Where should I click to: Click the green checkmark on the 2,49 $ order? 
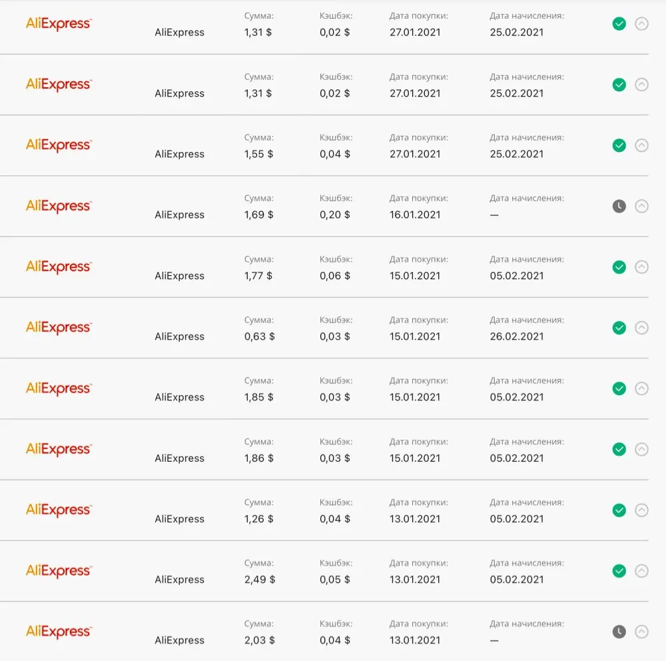tap(619, 571)
